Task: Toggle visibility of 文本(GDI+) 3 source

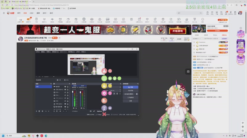Action: coord(65,90)
